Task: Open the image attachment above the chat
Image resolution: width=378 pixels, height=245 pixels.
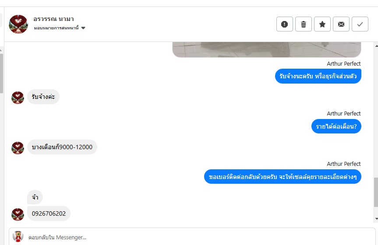Action: pos(267,49)
